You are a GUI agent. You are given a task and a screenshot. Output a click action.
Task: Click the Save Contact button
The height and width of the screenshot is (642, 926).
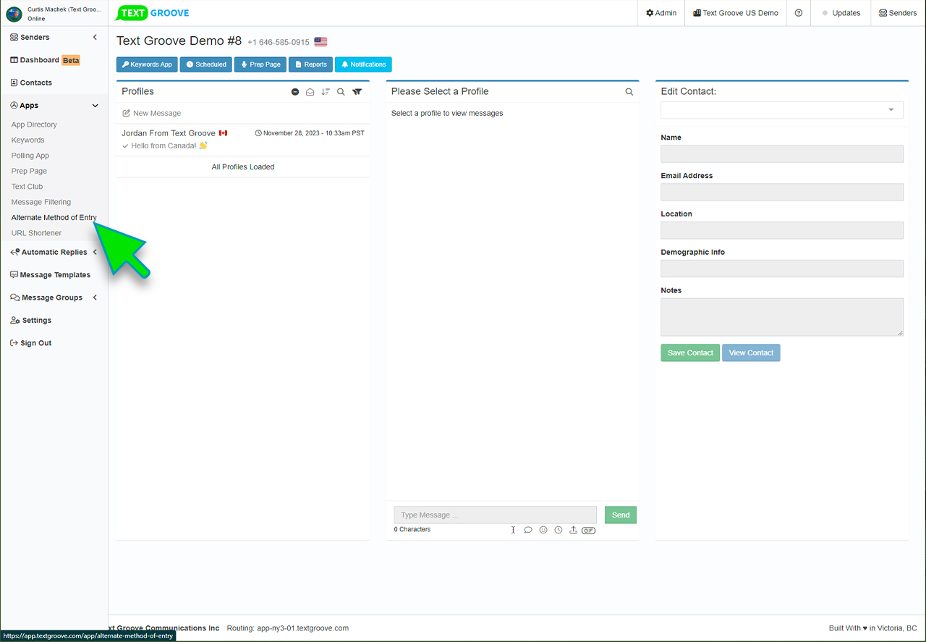coord(690,352)
